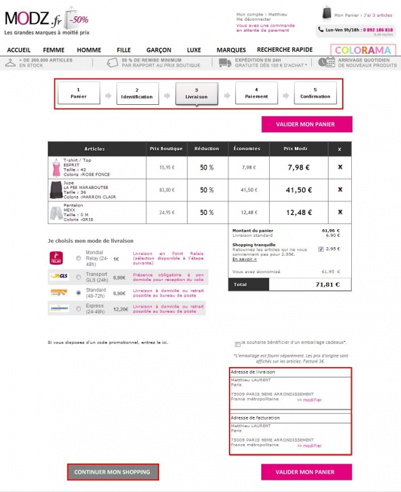Click the Mondial Relay carrier logo
Image resolution: width=401 pixels, height=492 pixels.
(x=56, y=258)
